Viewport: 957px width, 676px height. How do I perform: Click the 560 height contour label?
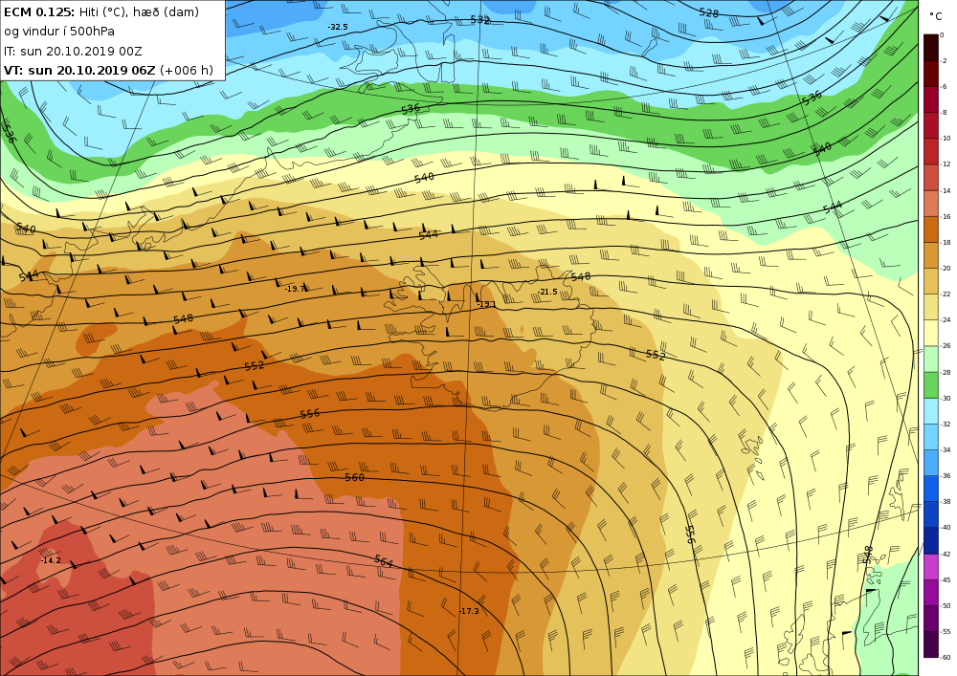pos(355,477)
